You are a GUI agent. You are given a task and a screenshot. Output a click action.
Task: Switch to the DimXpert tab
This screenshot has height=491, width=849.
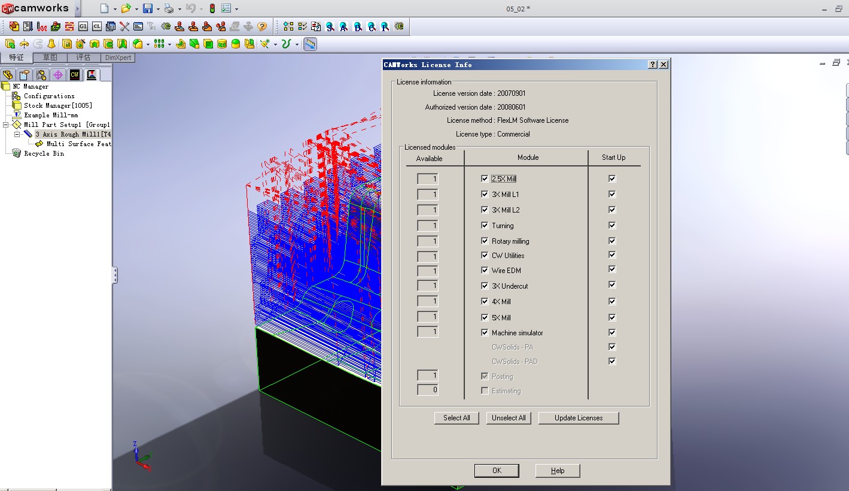coord(118,57)
